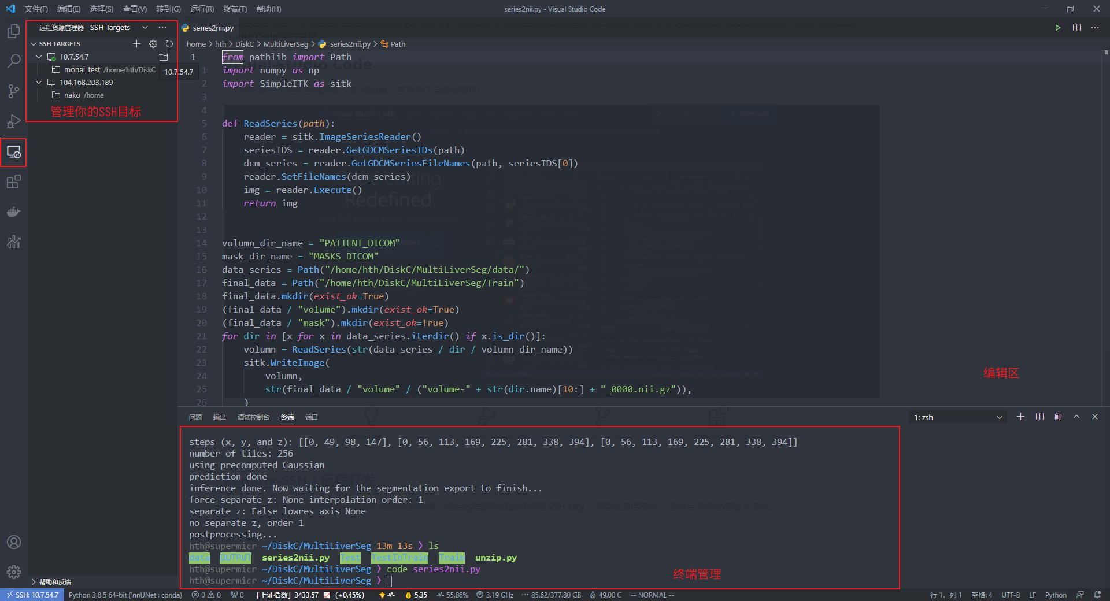The width and height of the screenshot is (1110, 601).
Task: Open the Docker view in activity bar
Action: (13, 212)
